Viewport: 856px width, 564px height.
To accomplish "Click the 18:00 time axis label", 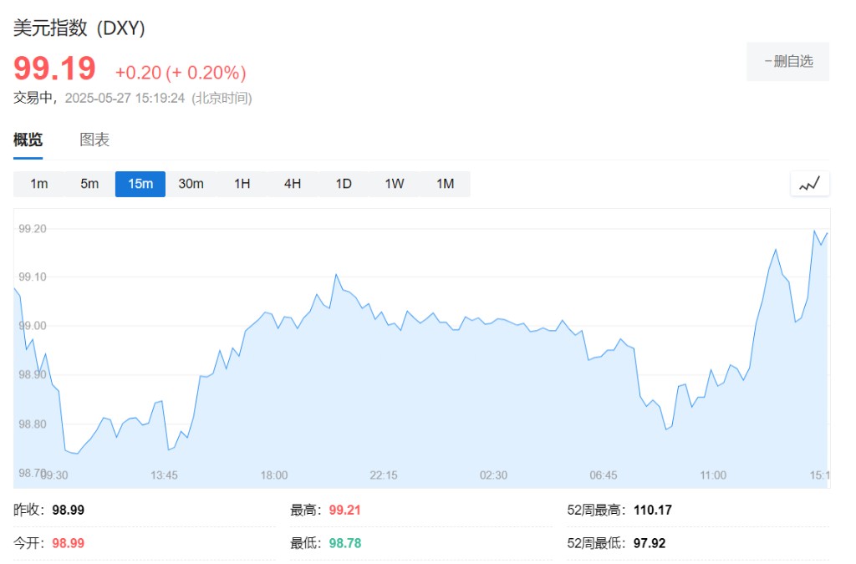I will pos(273,475).
